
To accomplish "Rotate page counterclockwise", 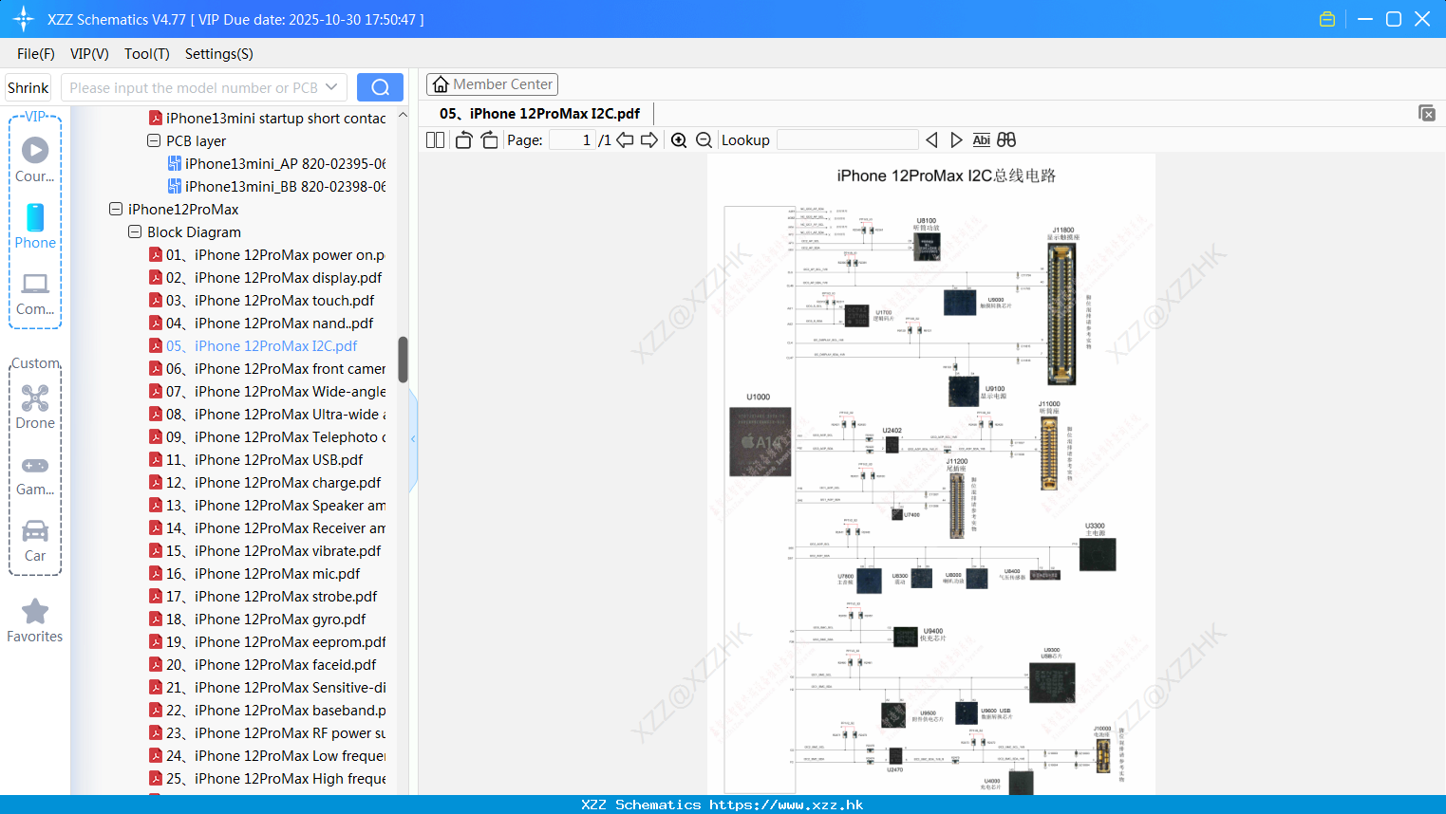I will tap(463, 139).
